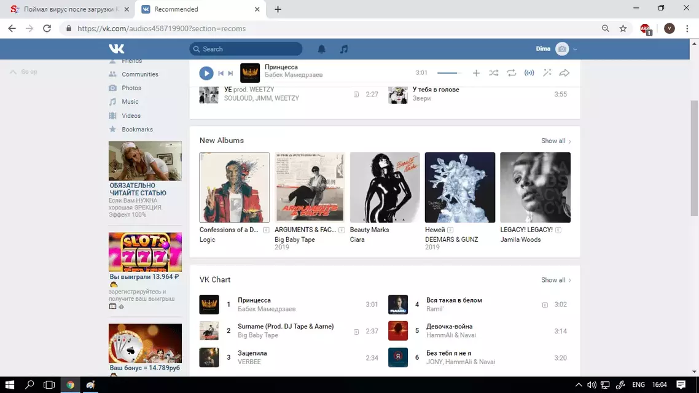The width and height of the screenshot is (699, 393).
Task: Go back in browser history
Action: click(x=12, y=28)
